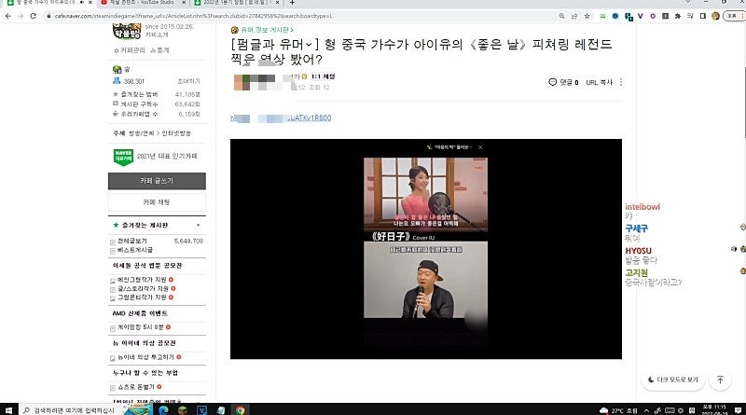Bookmark this page with the star icon
The width and height of the screenshot is (746, 415).
tap(587, 16)
